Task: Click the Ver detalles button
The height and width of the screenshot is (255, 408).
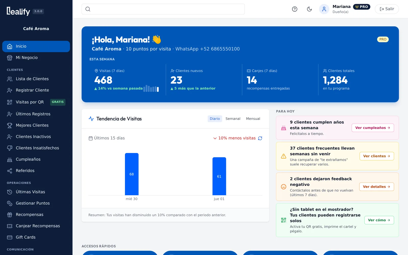Action: click(377, 187)
